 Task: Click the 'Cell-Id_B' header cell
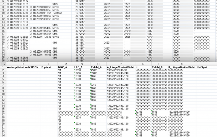[x=158, y=67]
